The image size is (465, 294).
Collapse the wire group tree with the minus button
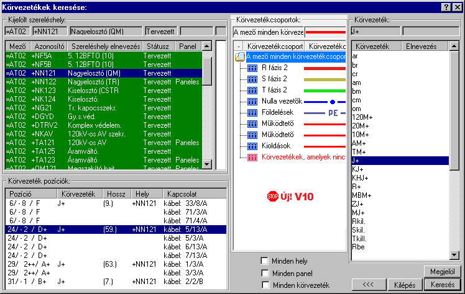(x=239, y=47)
